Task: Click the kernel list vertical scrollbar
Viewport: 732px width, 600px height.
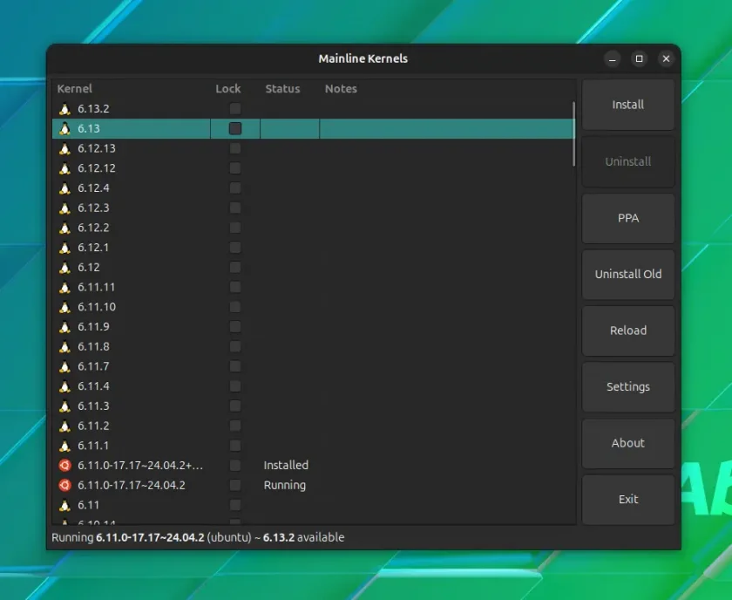Action: tap(573, 133)
